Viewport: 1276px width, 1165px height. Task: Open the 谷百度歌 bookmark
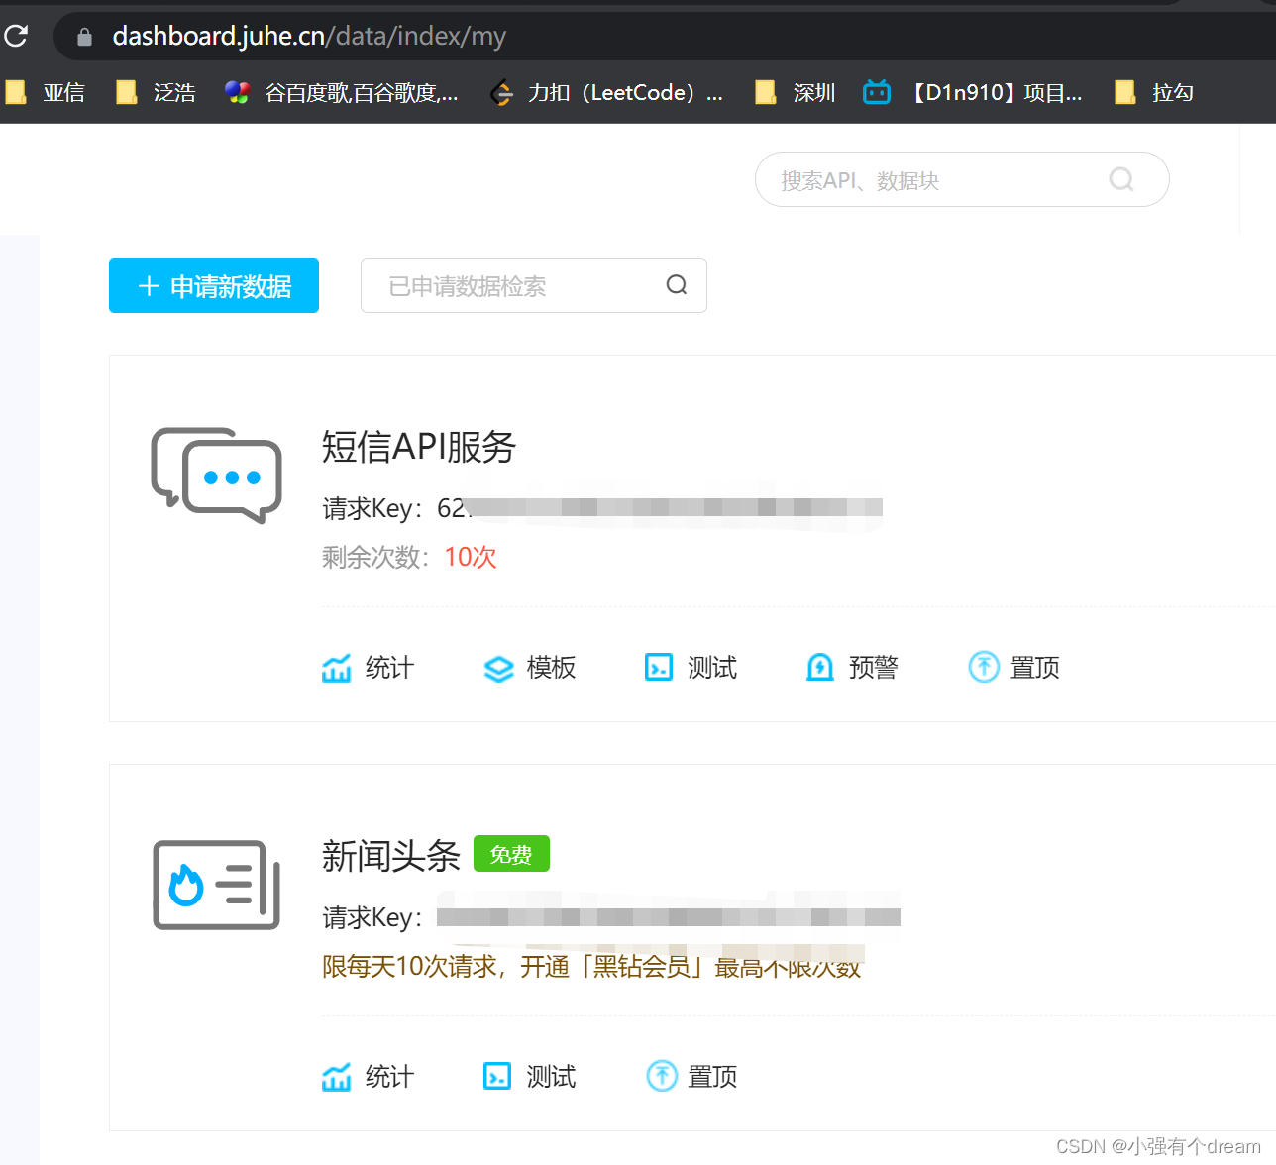(342, 93)
